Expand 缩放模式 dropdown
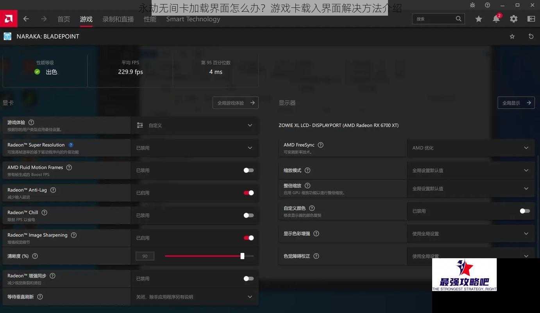The image size is (540, 313). tap(471, 170)
